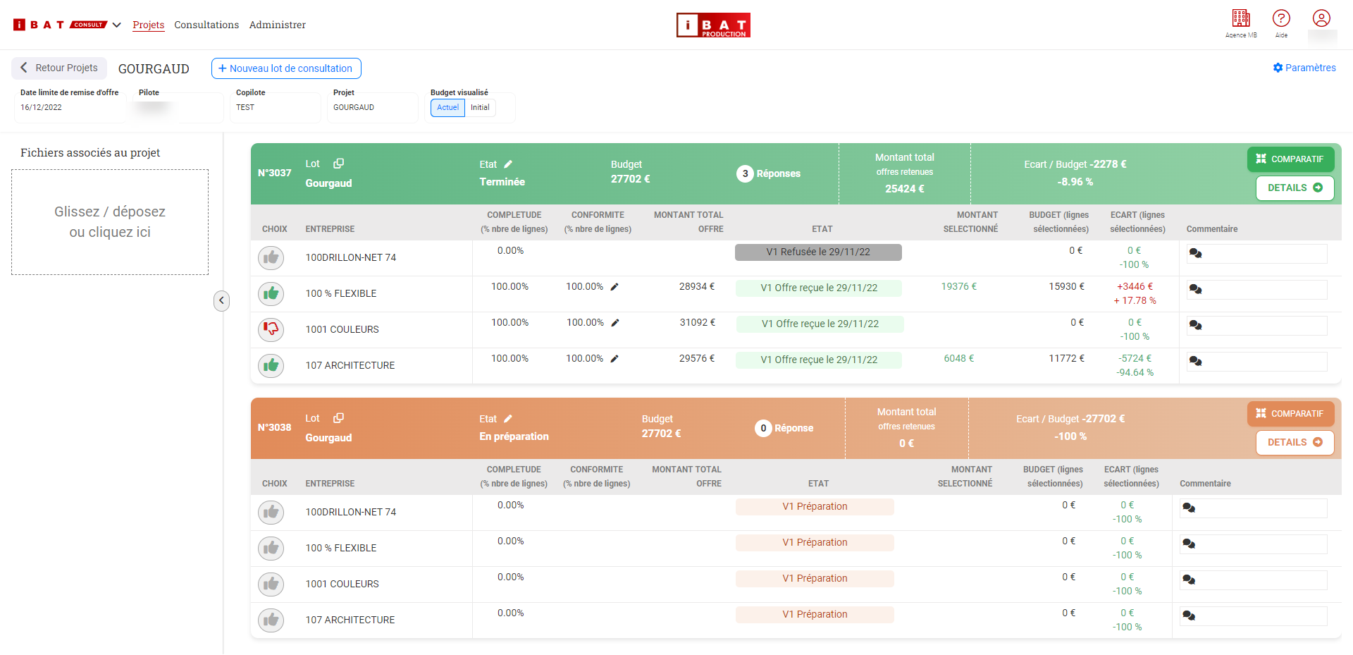Click the gray V1 Refusée status badge
The width and height of the screenshot is (1353, 655).
[x=817, y=252]
